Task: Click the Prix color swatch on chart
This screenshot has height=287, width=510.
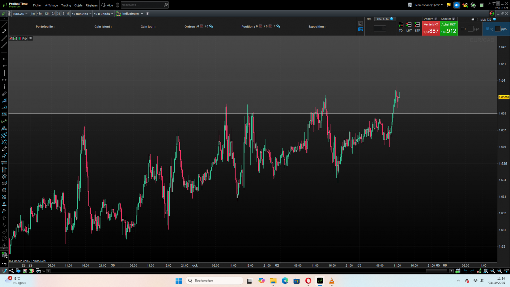Action: click(x=20, y=38)
